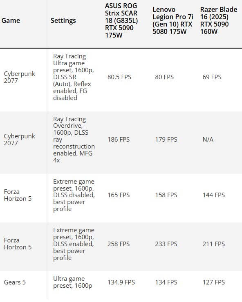Select the 134.9 FPS Gears 5 value
This screenshot has width=242, height=302.
(121, 282)
